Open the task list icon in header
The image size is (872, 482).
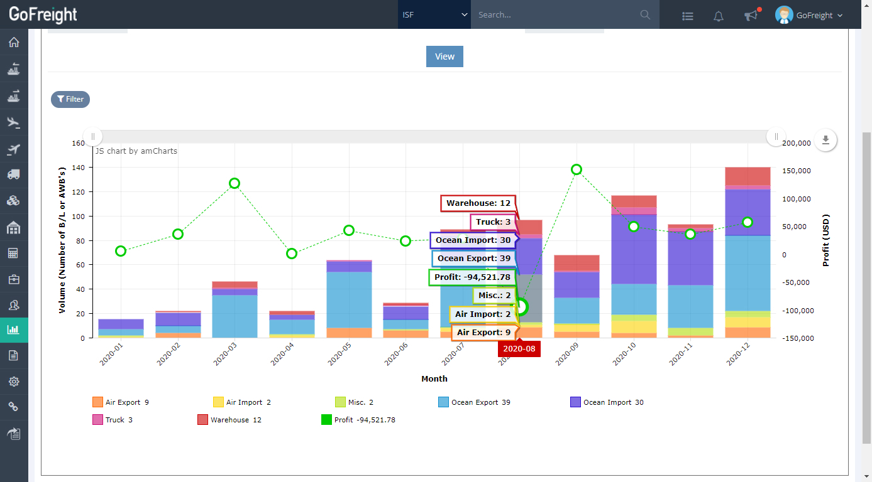pyautogui.click(x=688, y=16)
